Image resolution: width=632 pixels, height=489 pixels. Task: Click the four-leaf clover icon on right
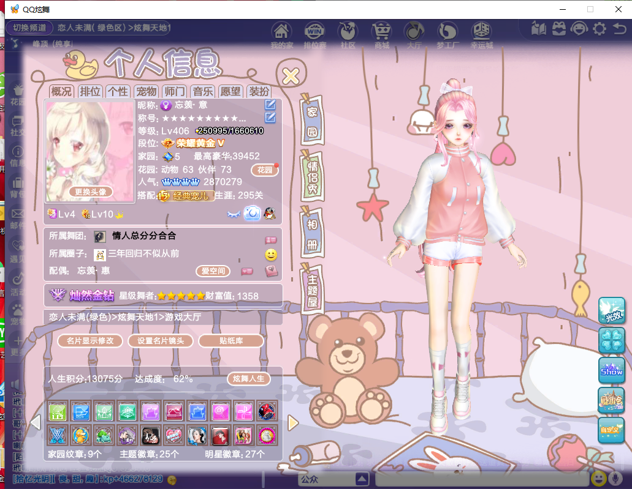click(611, 340)
